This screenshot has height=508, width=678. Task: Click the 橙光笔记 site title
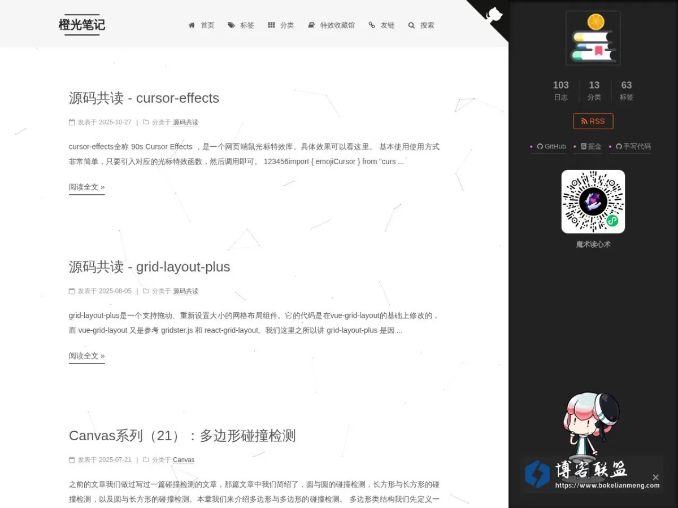coord(82,25)
